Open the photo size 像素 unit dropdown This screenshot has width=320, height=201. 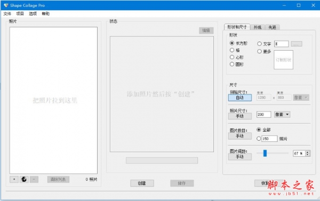pyautogui.click(x=282, y=115)
